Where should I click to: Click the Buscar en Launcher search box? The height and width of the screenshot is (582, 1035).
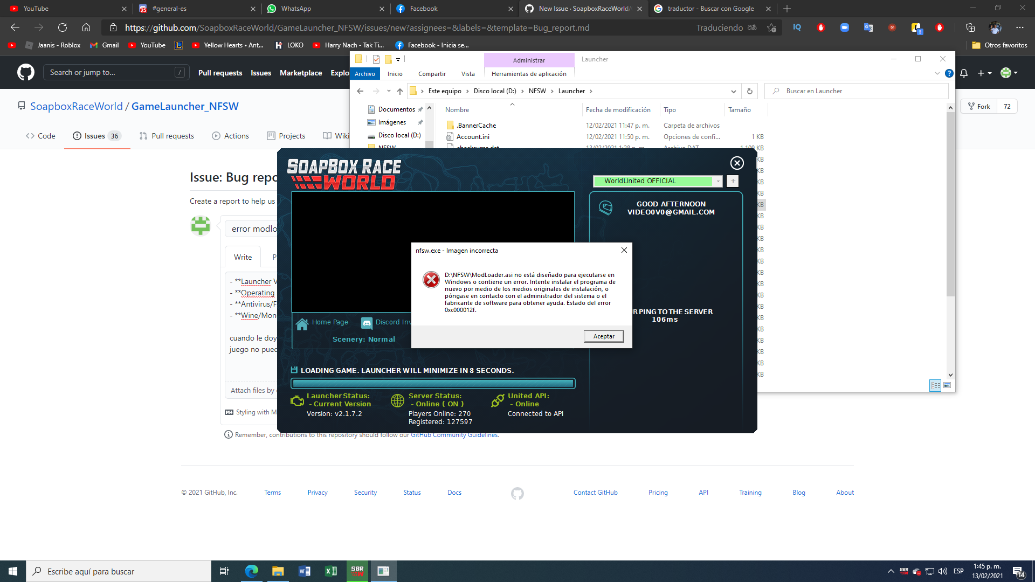pos(857,91)
